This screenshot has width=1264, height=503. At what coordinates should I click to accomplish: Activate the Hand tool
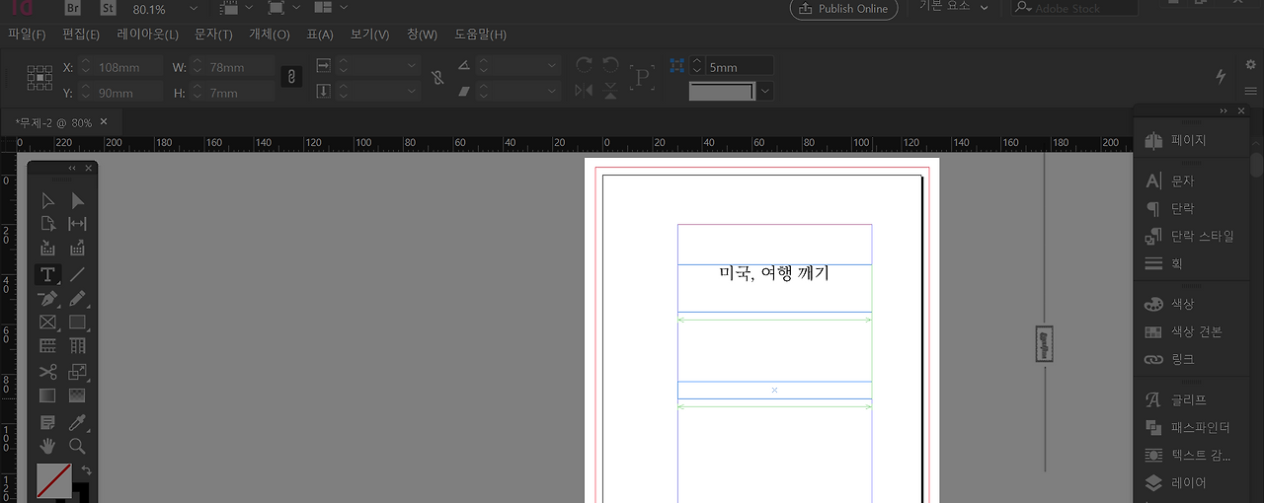click(46, 446)
